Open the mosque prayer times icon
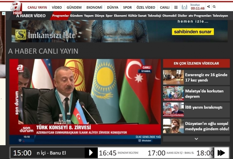This screenshot has width=233, height=159. [x=184, y=7]
